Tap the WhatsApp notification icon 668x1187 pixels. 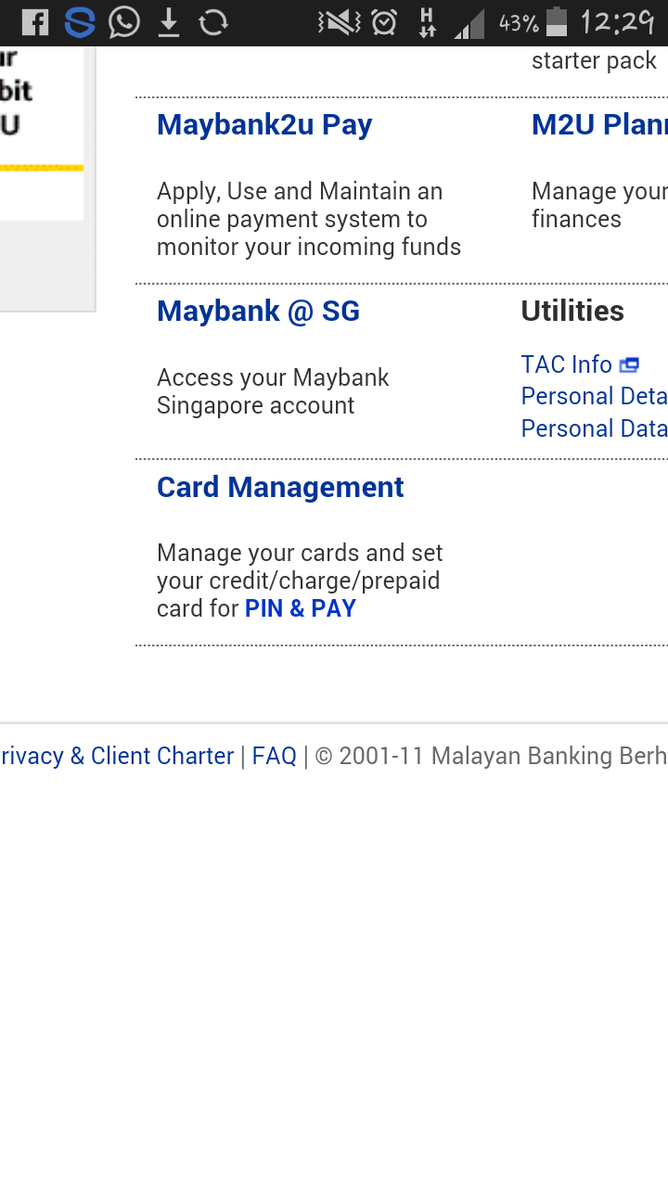[124, 22]
